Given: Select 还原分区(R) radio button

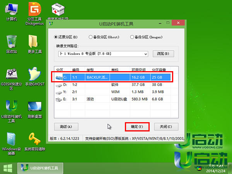Looking at the screenshot, I should (56, 37).
